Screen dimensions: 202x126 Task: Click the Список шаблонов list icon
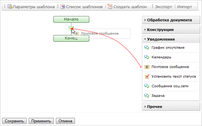pos(63,7)
